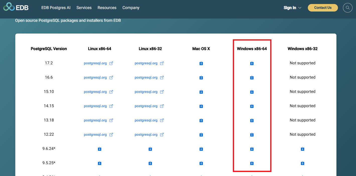
Task: Open postgresql.org link for 17.2 Linux x86-32
Action: click(149, 63)
